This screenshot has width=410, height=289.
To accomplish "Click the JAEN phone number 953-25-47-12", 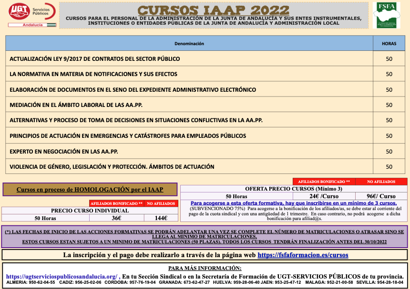I will (288, 282).
